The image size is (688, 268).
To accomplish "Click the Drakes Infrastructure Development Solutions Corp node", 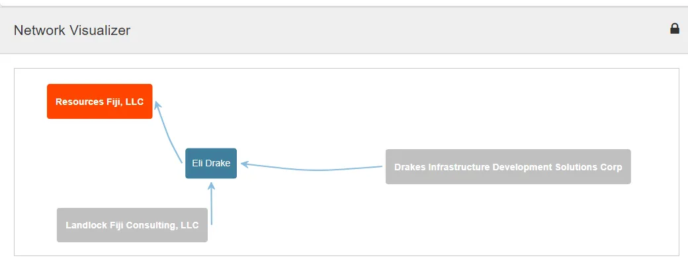I will 507,167.
